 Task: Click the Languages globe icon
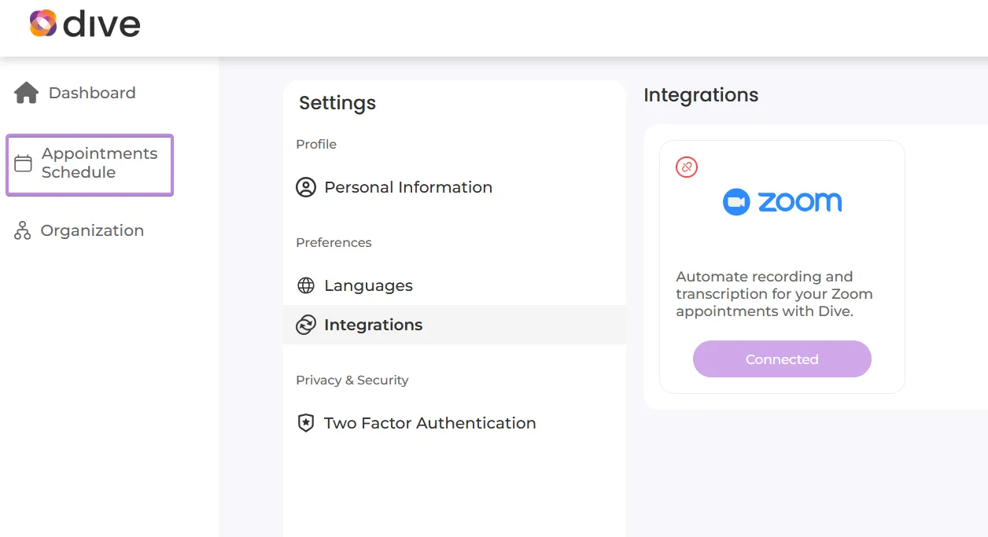pos(306,285)
